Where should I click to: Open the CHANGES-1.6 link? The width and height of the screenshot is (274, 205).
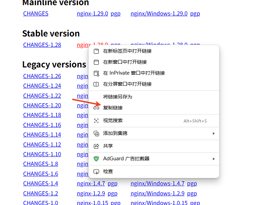[40, 174]
